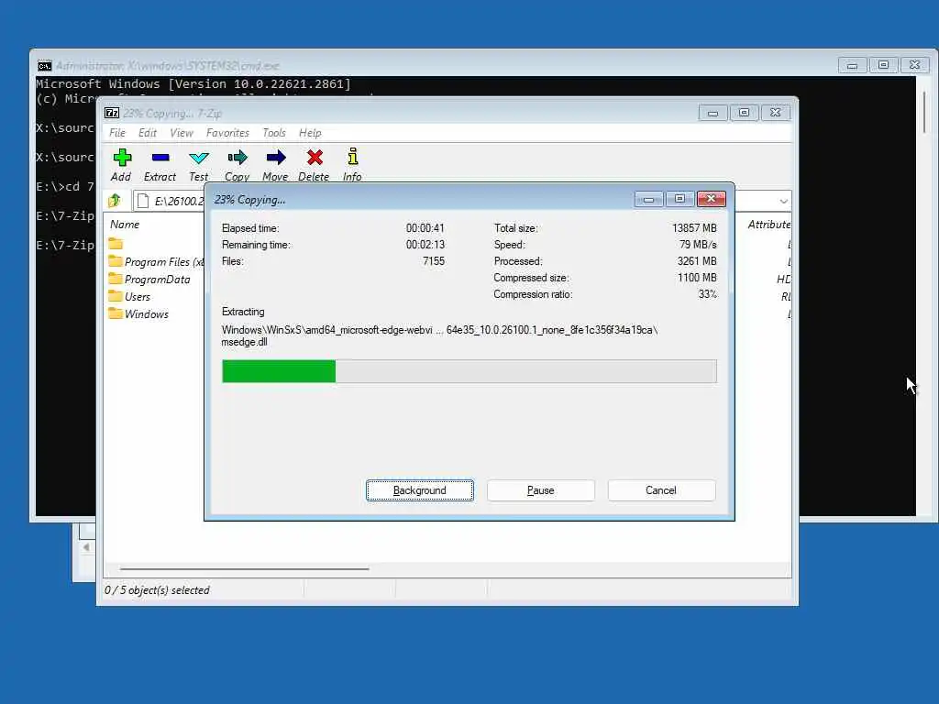This screenshot has width=939, height=704.
Task: Click the Extracting label
Action: [x=243, y=312]
